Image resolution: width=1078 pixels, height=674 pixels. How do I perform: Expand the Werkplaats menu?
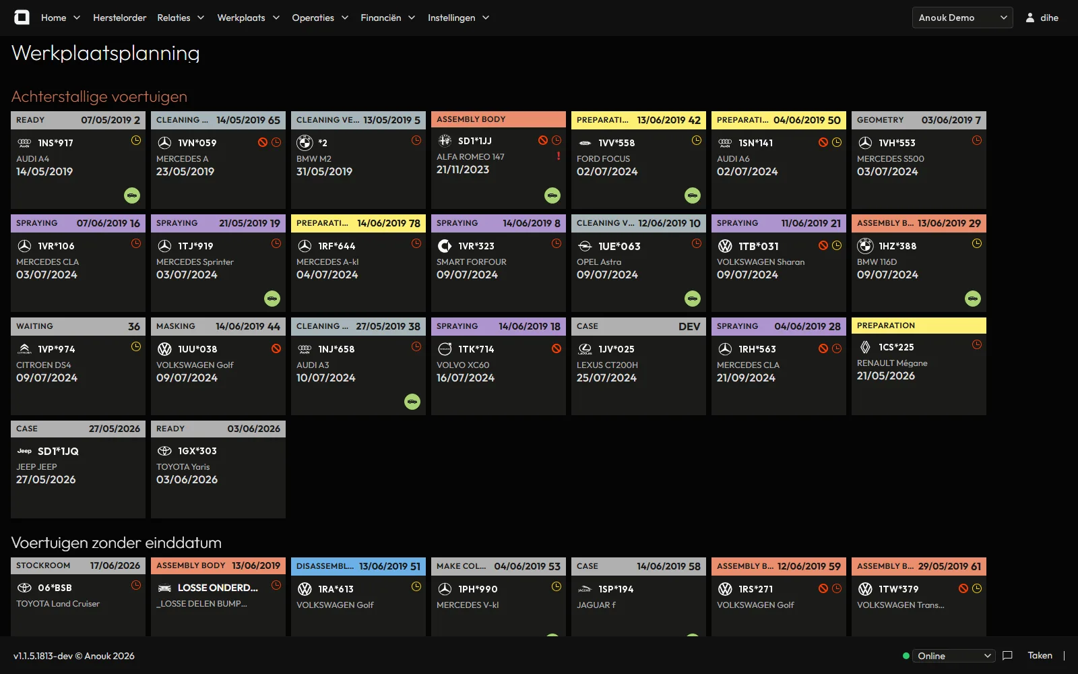[248, 18]
